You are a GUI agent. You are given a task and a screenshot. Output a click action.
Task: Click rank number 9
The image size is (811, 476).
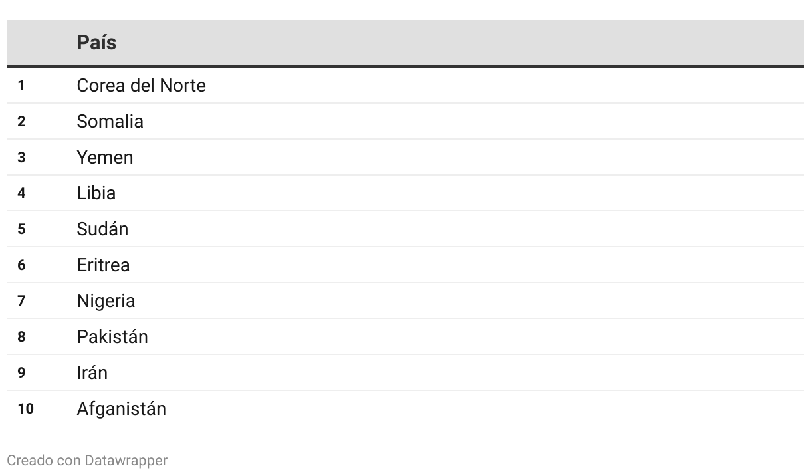(21, 373)
